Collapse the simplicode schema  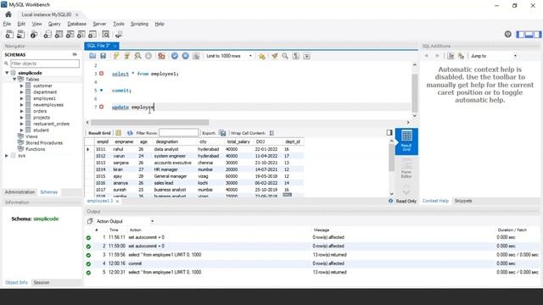[7, 73]
